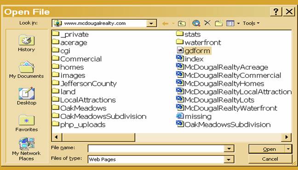
Task: Click the file list scroll left arrow
Action: pyautogui.click(x=57, y=137)
